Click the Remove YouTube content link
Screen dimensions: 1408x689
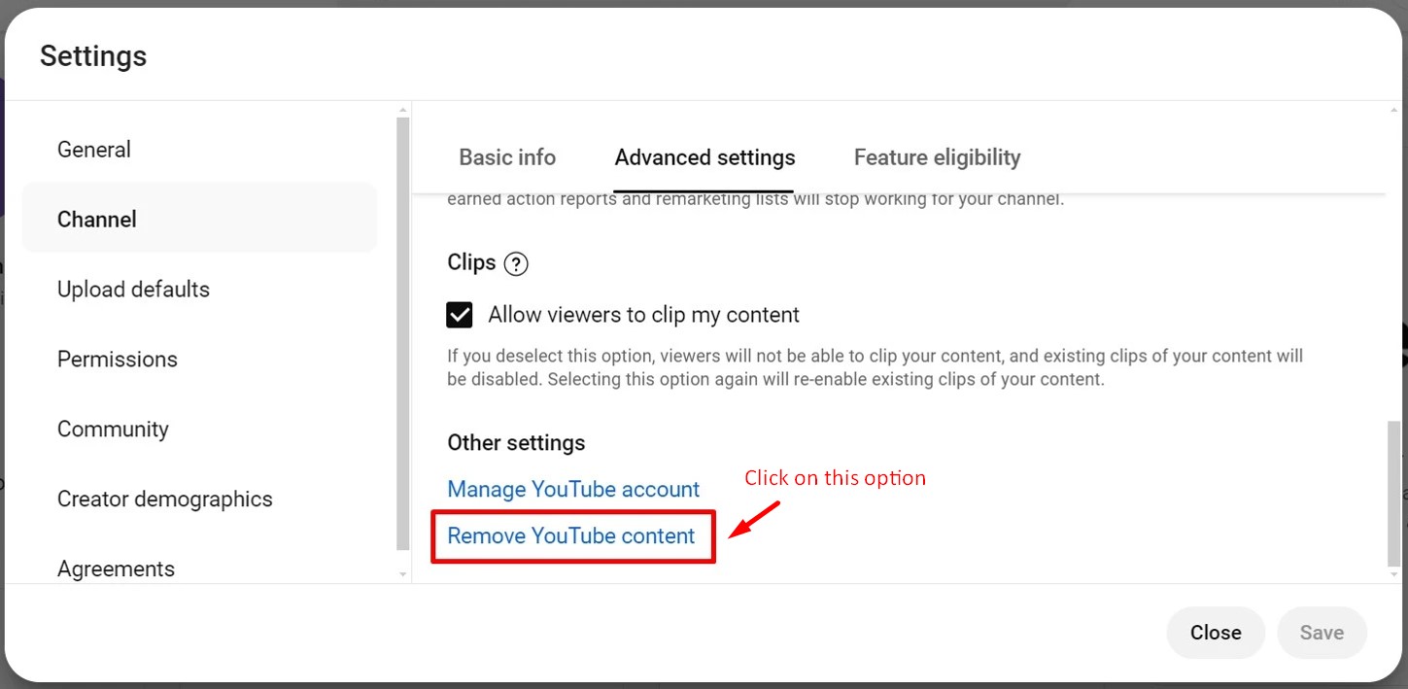pyautogui.click(x=572, y=535)
